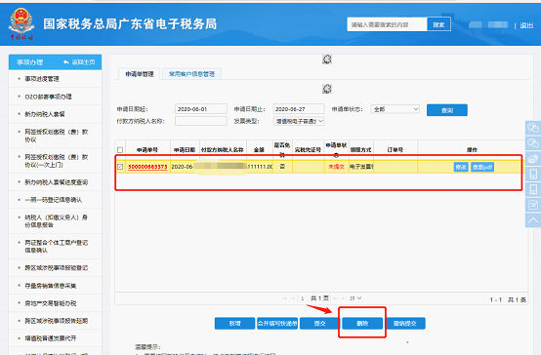Open 跨区域涉税事项报告延期 menu item
This screenshot has height=355, width=541.
tap(57, 321)
